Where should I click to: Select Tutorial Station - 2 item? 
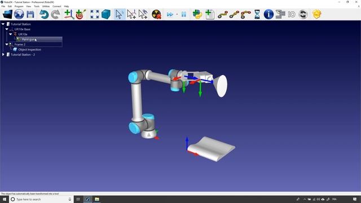[23, 55]
